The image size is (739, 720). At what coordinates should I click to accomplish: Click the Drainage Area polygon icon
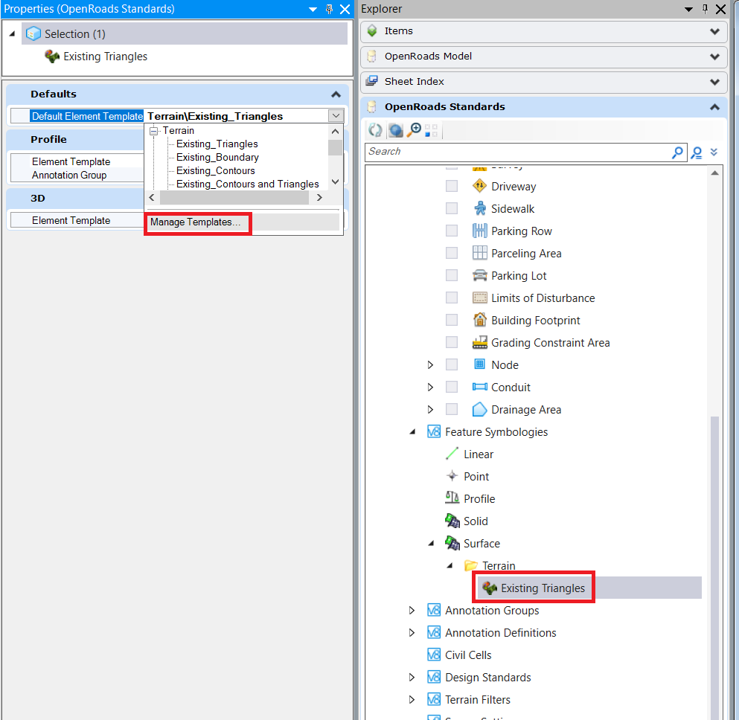(x=479, y=409)
